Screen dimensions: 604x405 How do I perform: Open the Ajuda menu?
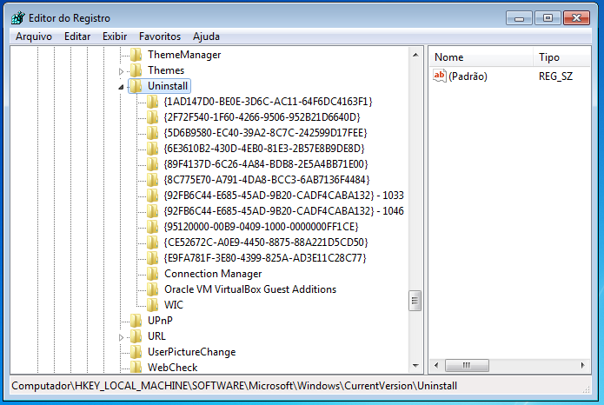click(206, 37)
